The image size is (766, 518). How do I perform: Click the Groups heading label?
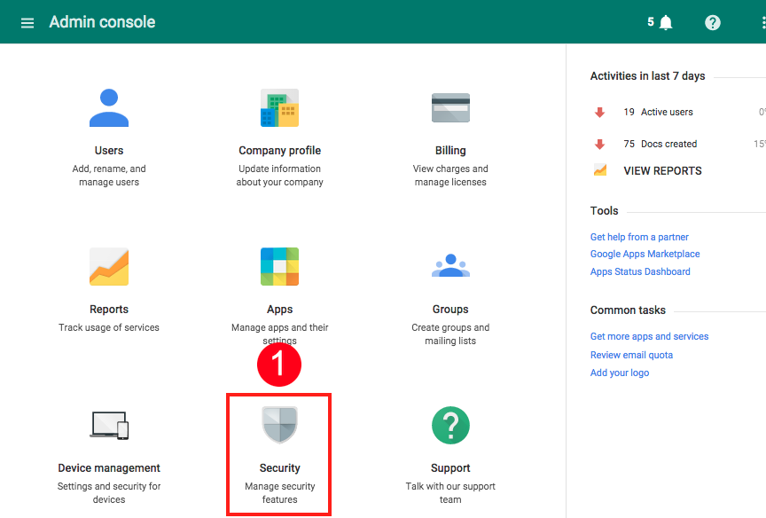[x=450, y=310]
